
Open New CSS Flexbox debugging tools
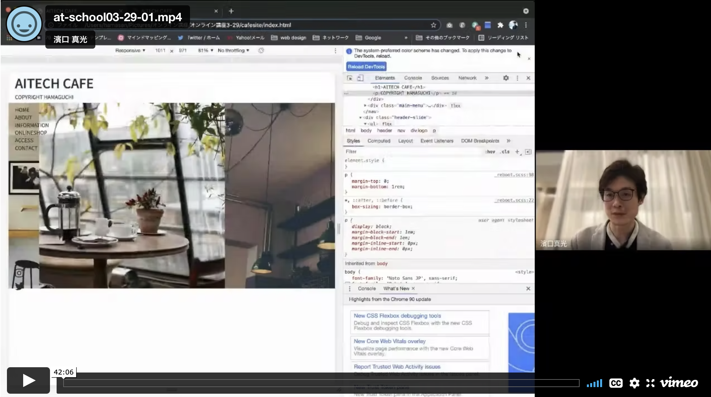coord(397,316)
